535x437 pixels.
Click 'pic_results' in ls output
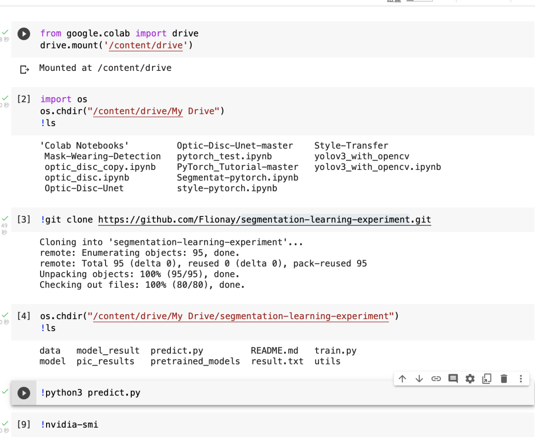click(106, 361)
